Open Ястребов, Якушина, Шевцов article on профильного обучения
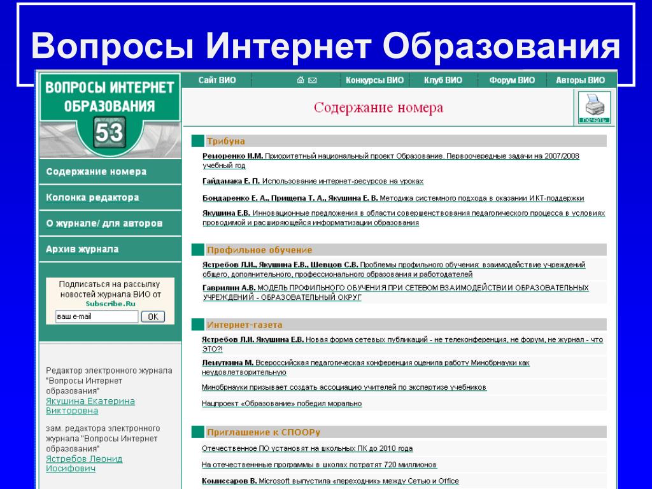The height and width of the screenshot is (489, 652). [393, 269]
